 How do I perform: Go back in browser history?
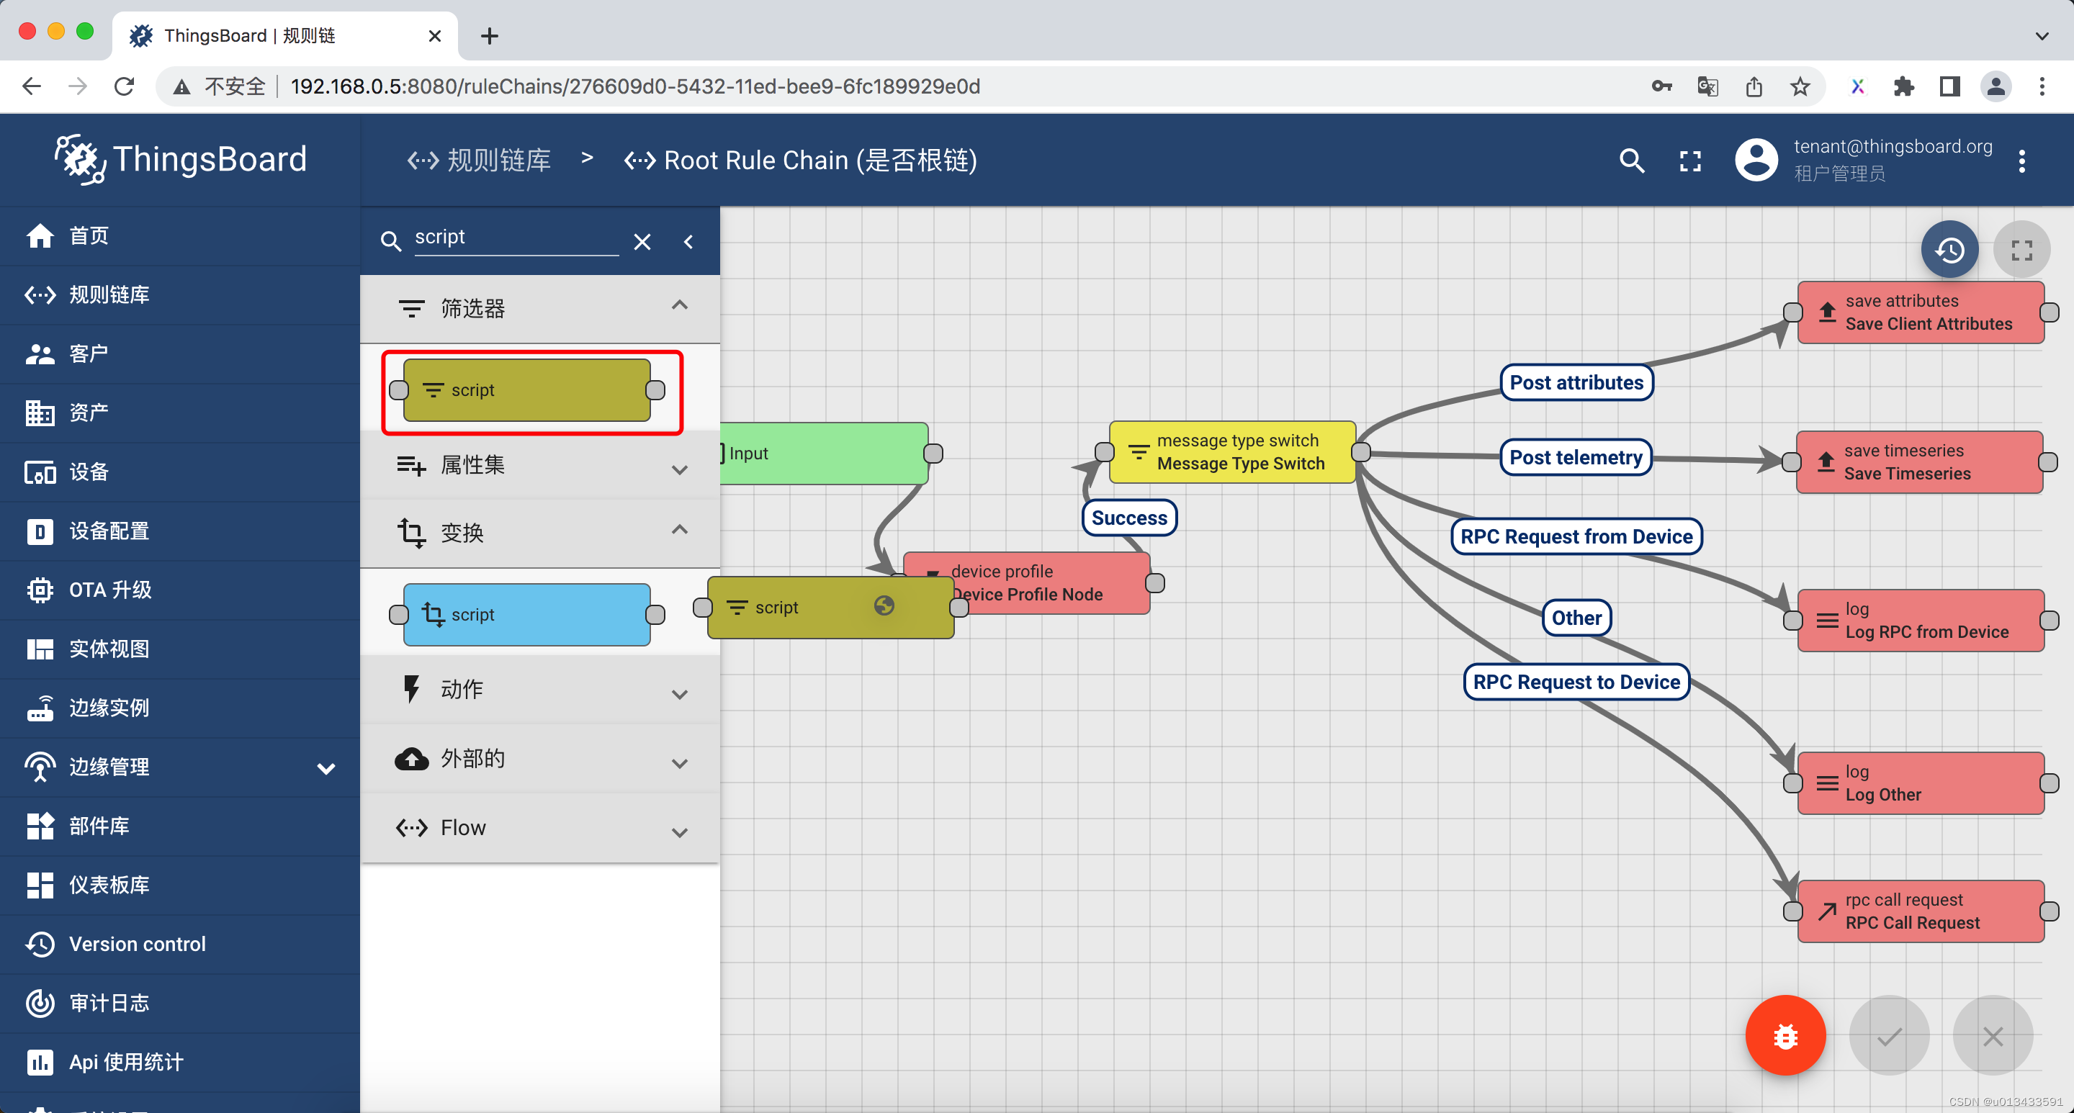pyautogui.click(x=32, y=86)
